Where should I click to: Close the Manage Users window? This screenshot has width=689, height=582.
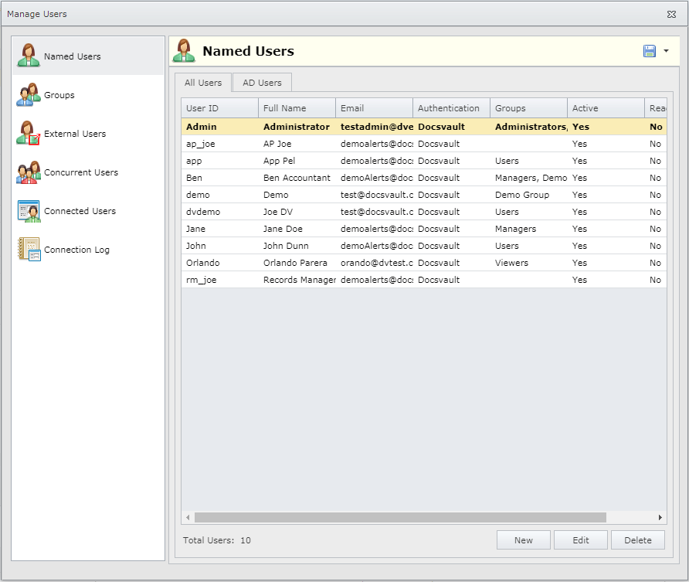tap(671, 14)
